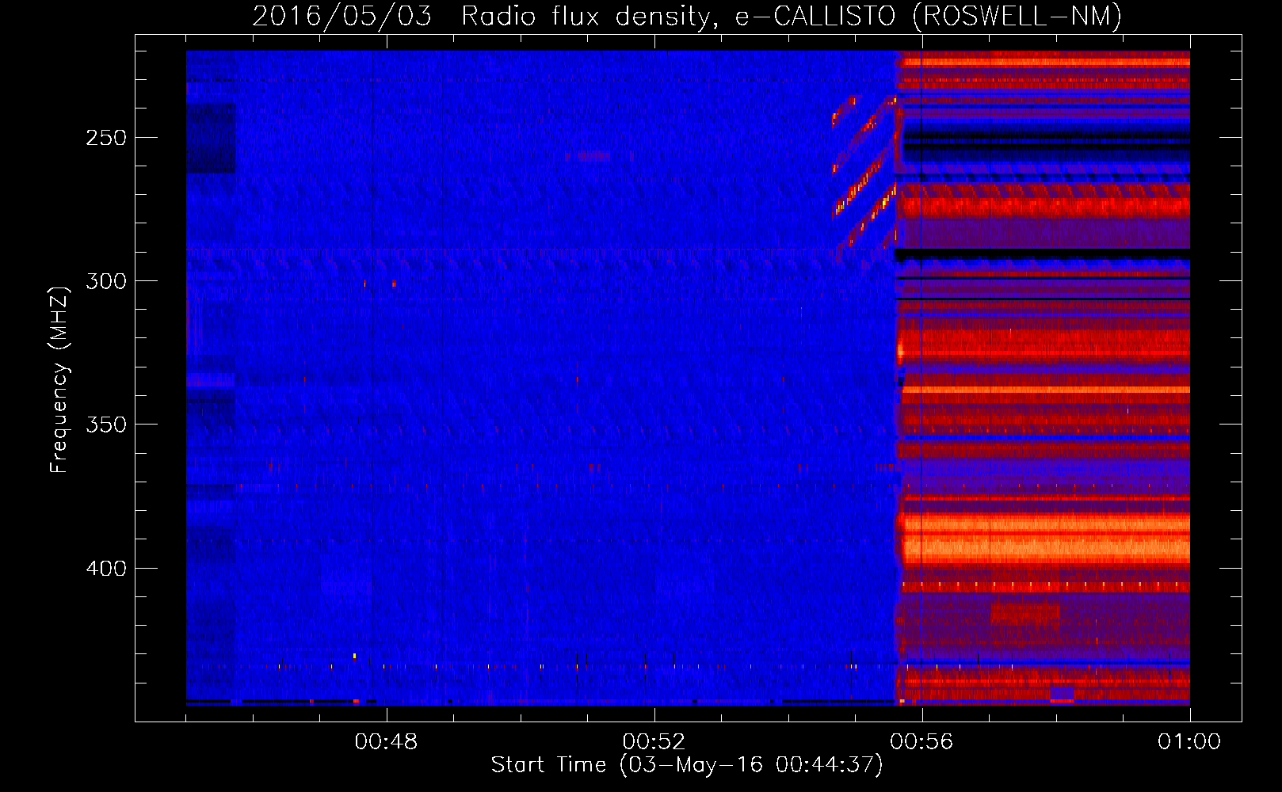This screenshot has width=1282, height=792.
Task: Click the 'Frequency (MHZ)' axis label
Action: (59, 379)
